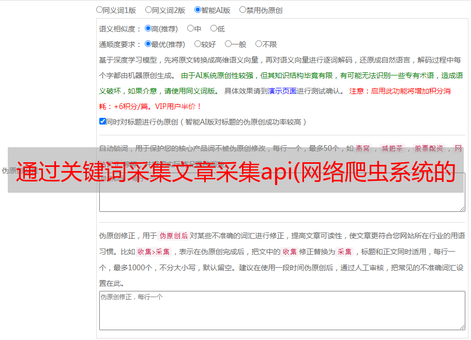Grab the 伪原创修正 textarea resize handle

(462, 327)
